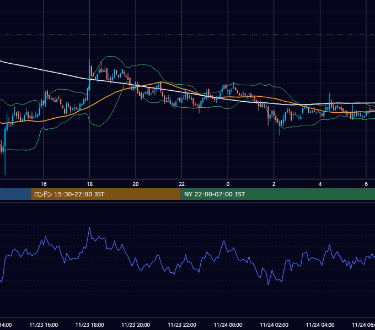Click the 11/24 00:00 date label
Screen dimensions: 375x330
click(x=228, y=324)
